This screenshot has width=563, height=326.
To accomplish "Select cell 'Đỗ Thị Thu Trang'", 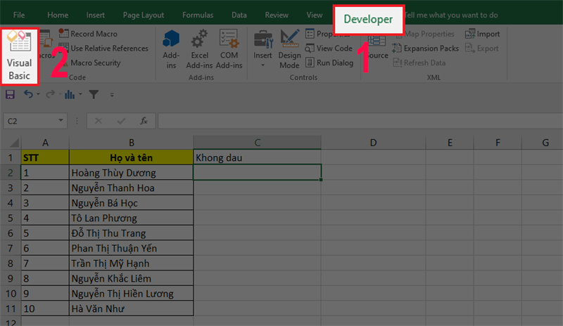I will tap(131, 233).
